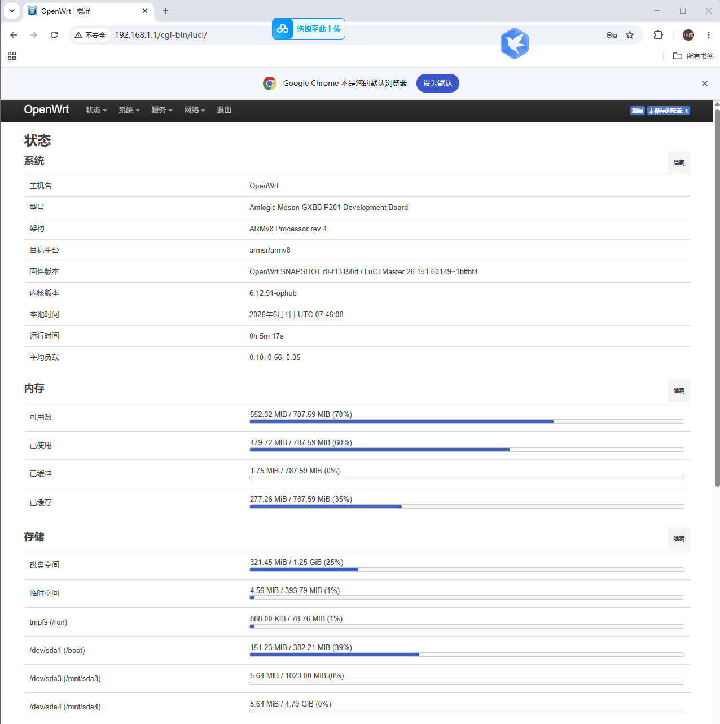Screen dimensions: 720x724
Task: Click the tmpfs (/run) row label
Action: (49, 622)
